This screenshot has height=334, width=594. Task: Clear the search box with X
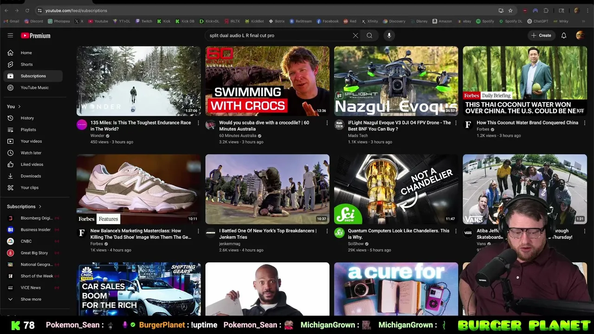[355, 35]
